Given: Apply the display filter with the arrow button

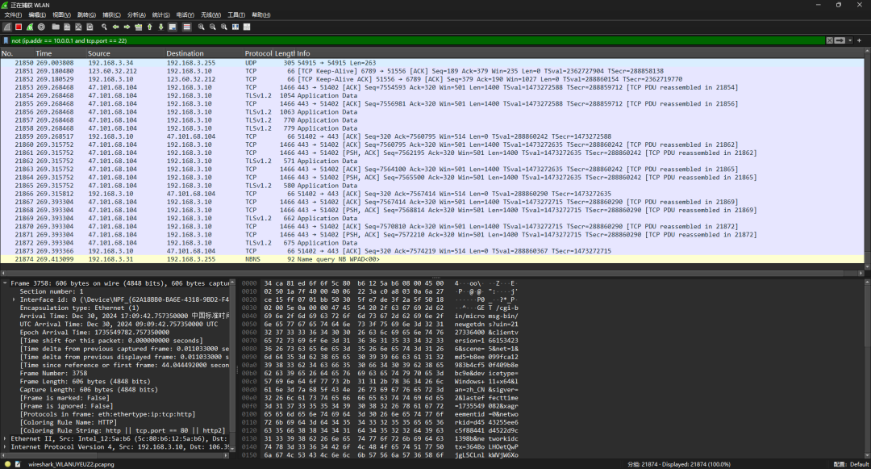Looking at the screenshot, I should (x=840, y=40).
